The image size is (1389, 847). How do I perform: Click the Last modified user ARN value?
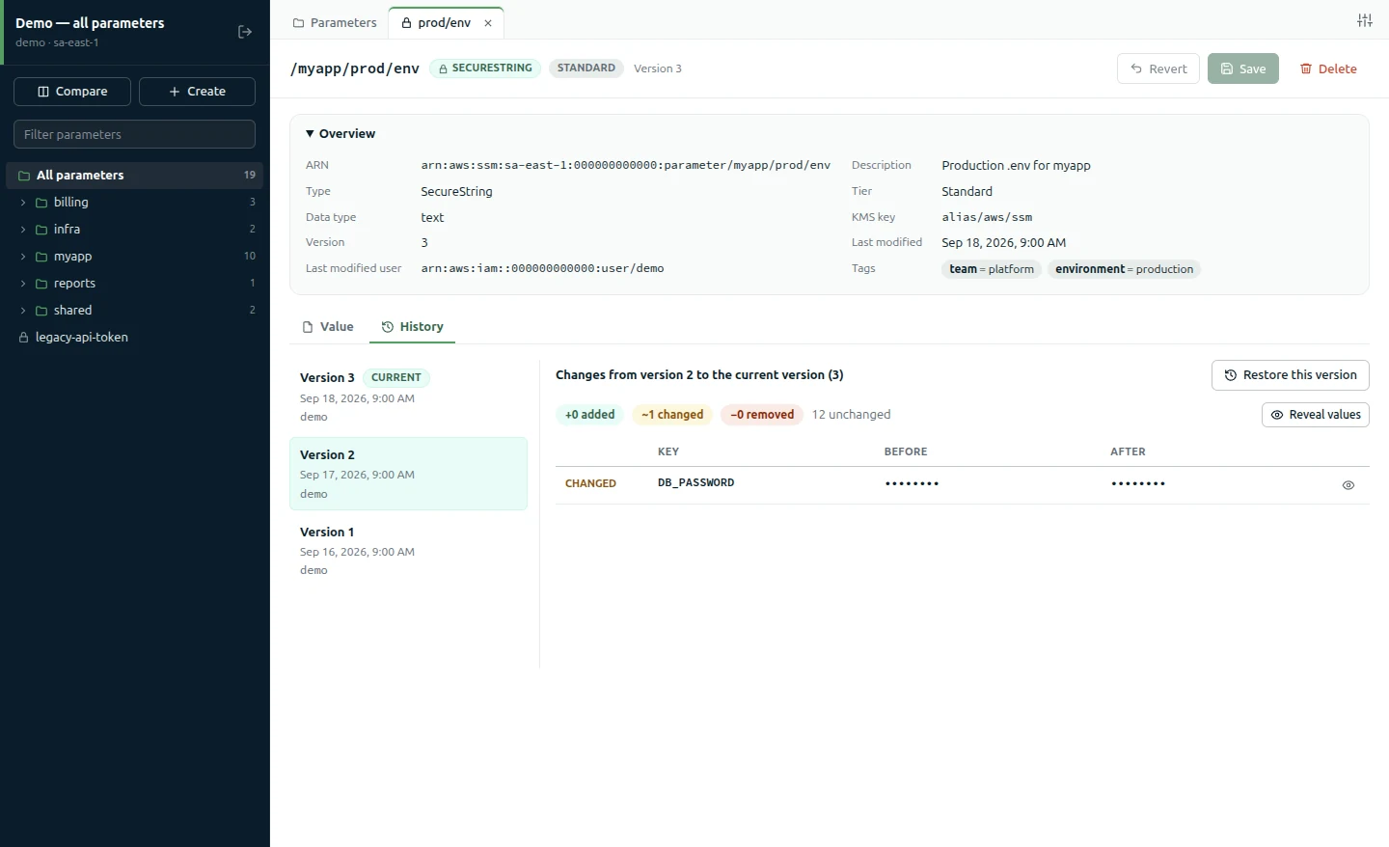(542, 269)
